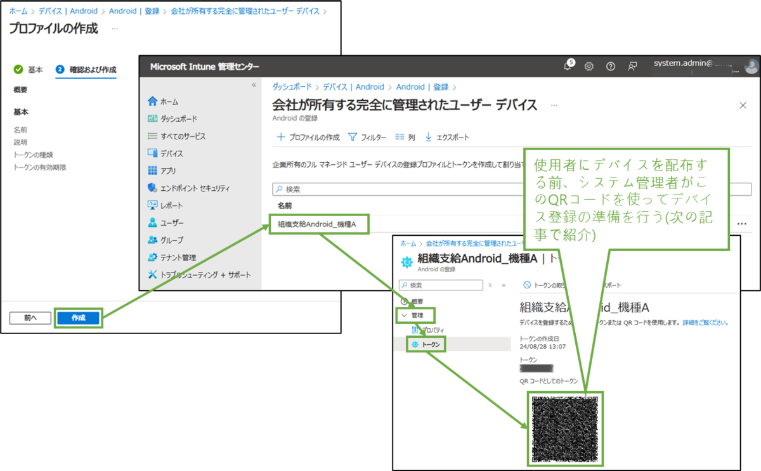This screenshot has width=761, height=471.
Task: Open グループ in the Intune sidebar
Action: click(x=166, y=240)
